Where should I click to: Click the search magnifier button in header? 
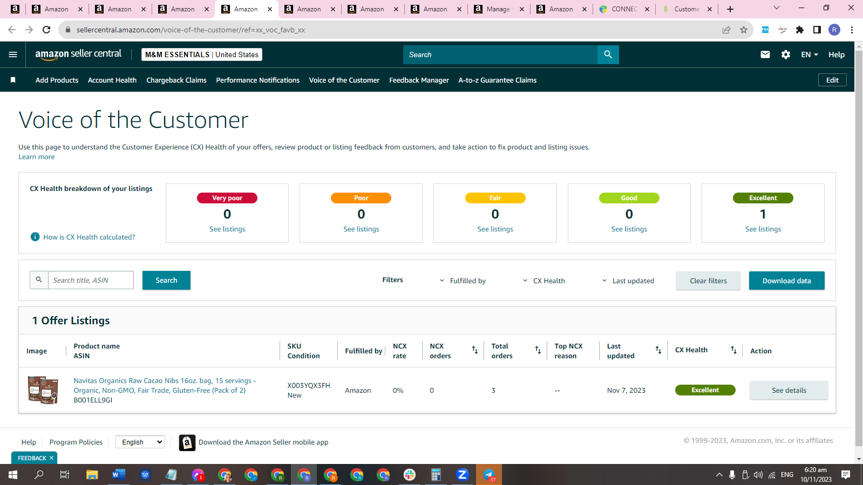[608, 54]
